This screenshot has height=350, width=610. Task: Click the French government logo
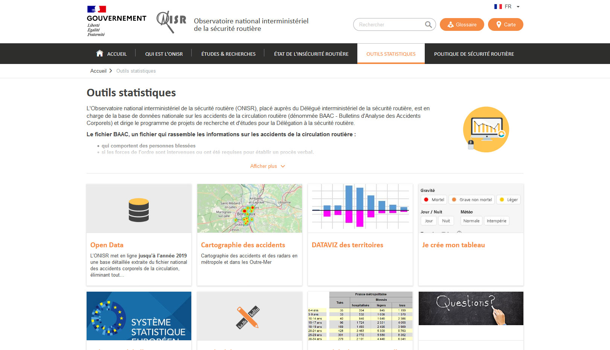(x=116, y=21)
